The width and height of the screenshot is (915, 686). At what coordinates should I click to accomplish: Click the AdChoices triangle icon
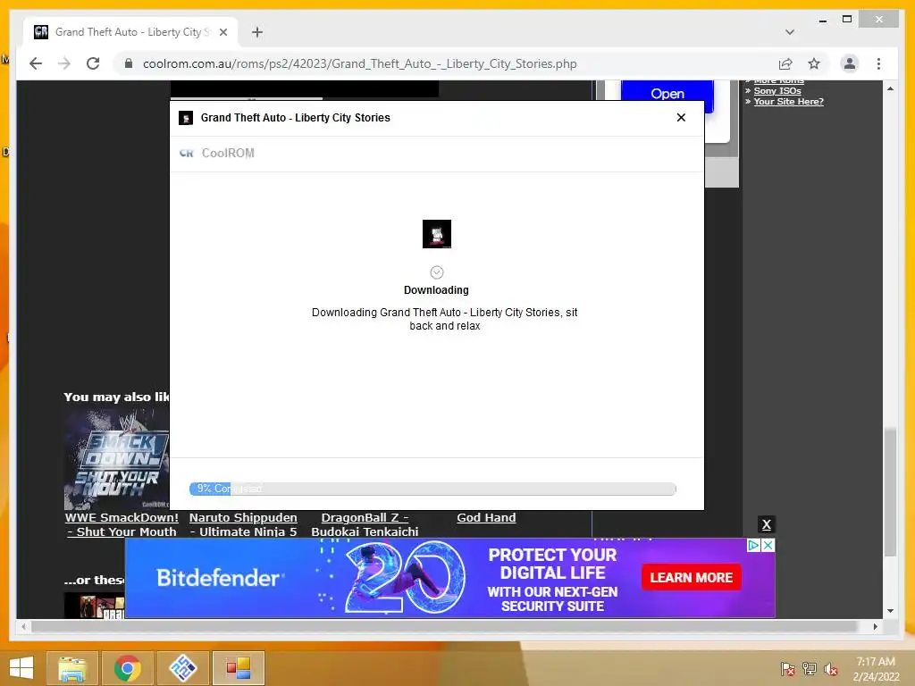point(753,545)
